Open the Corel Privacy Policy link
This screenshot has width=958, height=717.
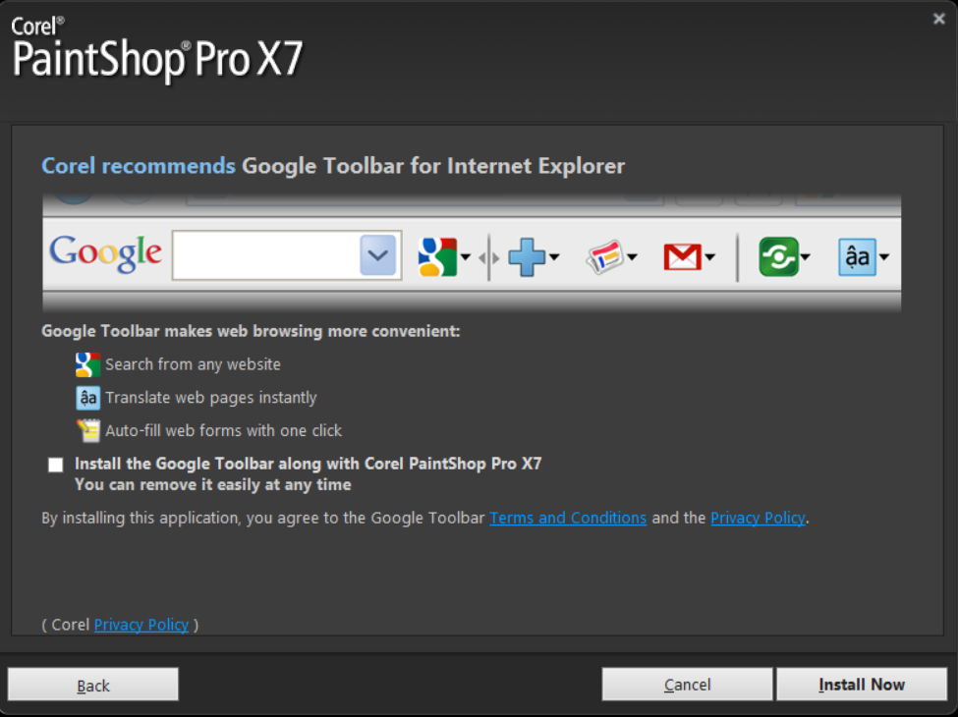141,625
